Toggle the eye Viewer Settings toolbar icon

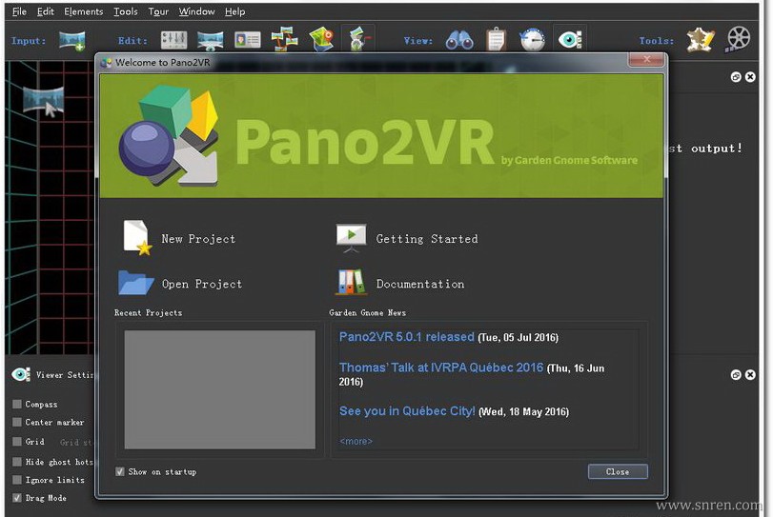(570, 39)
